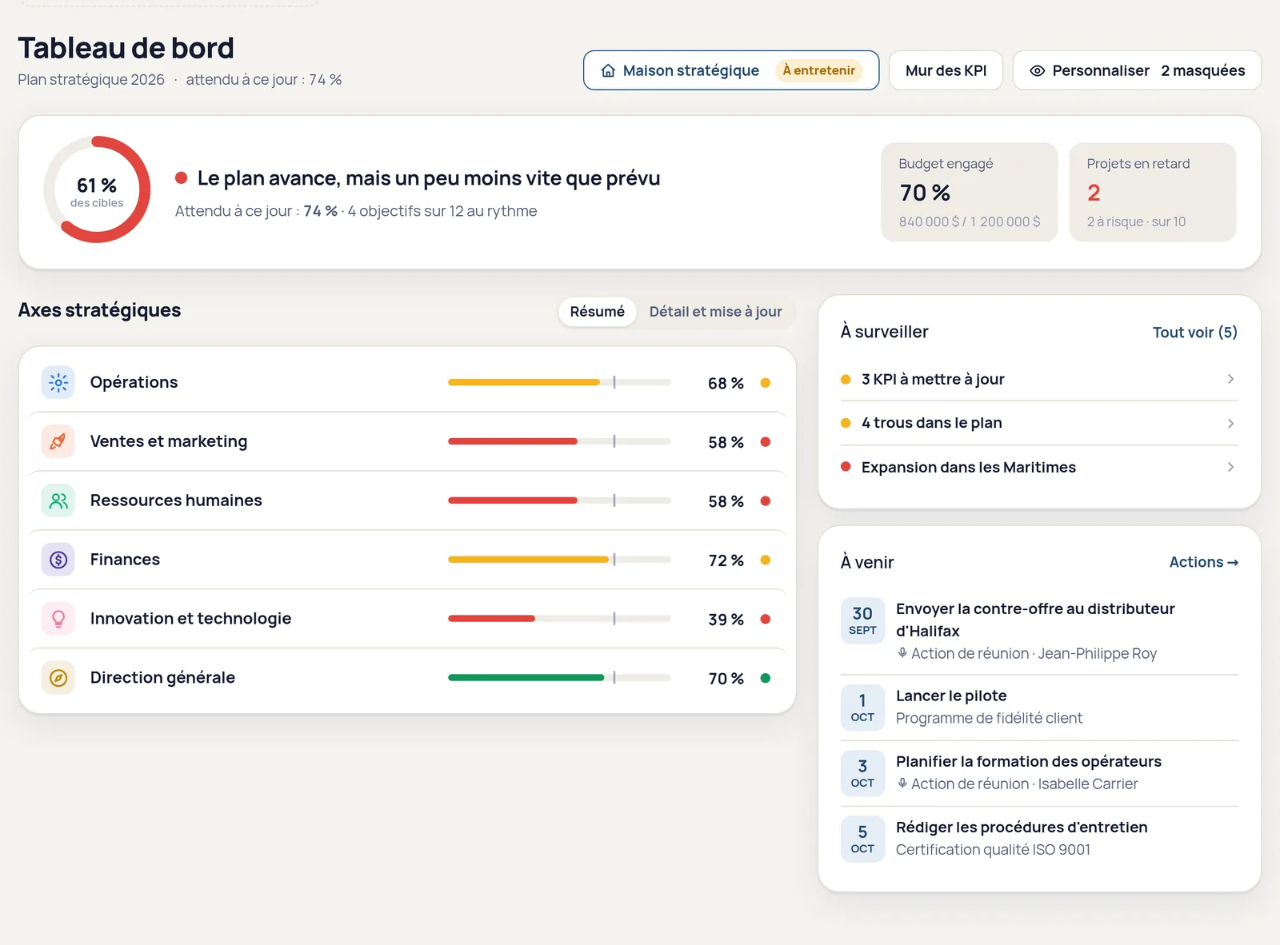Click the Innovation et technologie lightbulb icon
1280x945 pixels.
coord(58,619)
